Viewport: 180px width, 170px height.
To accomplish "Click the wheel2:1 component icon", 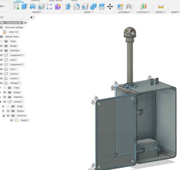I will 9,102.
